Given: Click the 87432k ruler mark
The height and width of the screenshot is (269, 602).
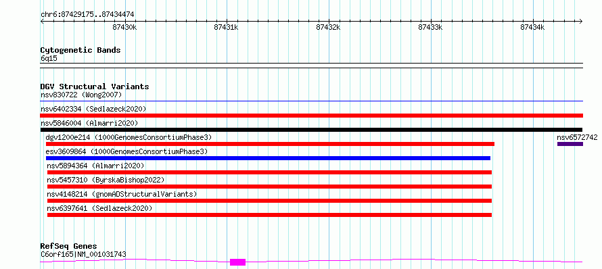Looking at the screenshot, I should point(328,27).
